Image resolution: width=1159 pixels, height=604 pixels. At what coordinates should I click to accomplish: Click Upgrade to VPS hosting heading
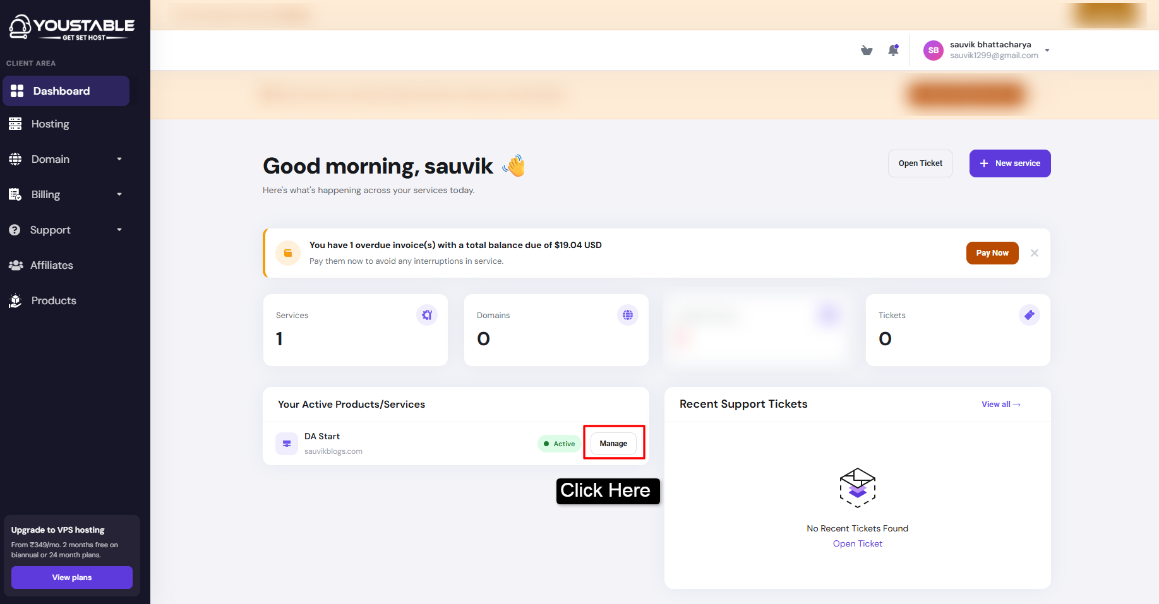(58, 530)
